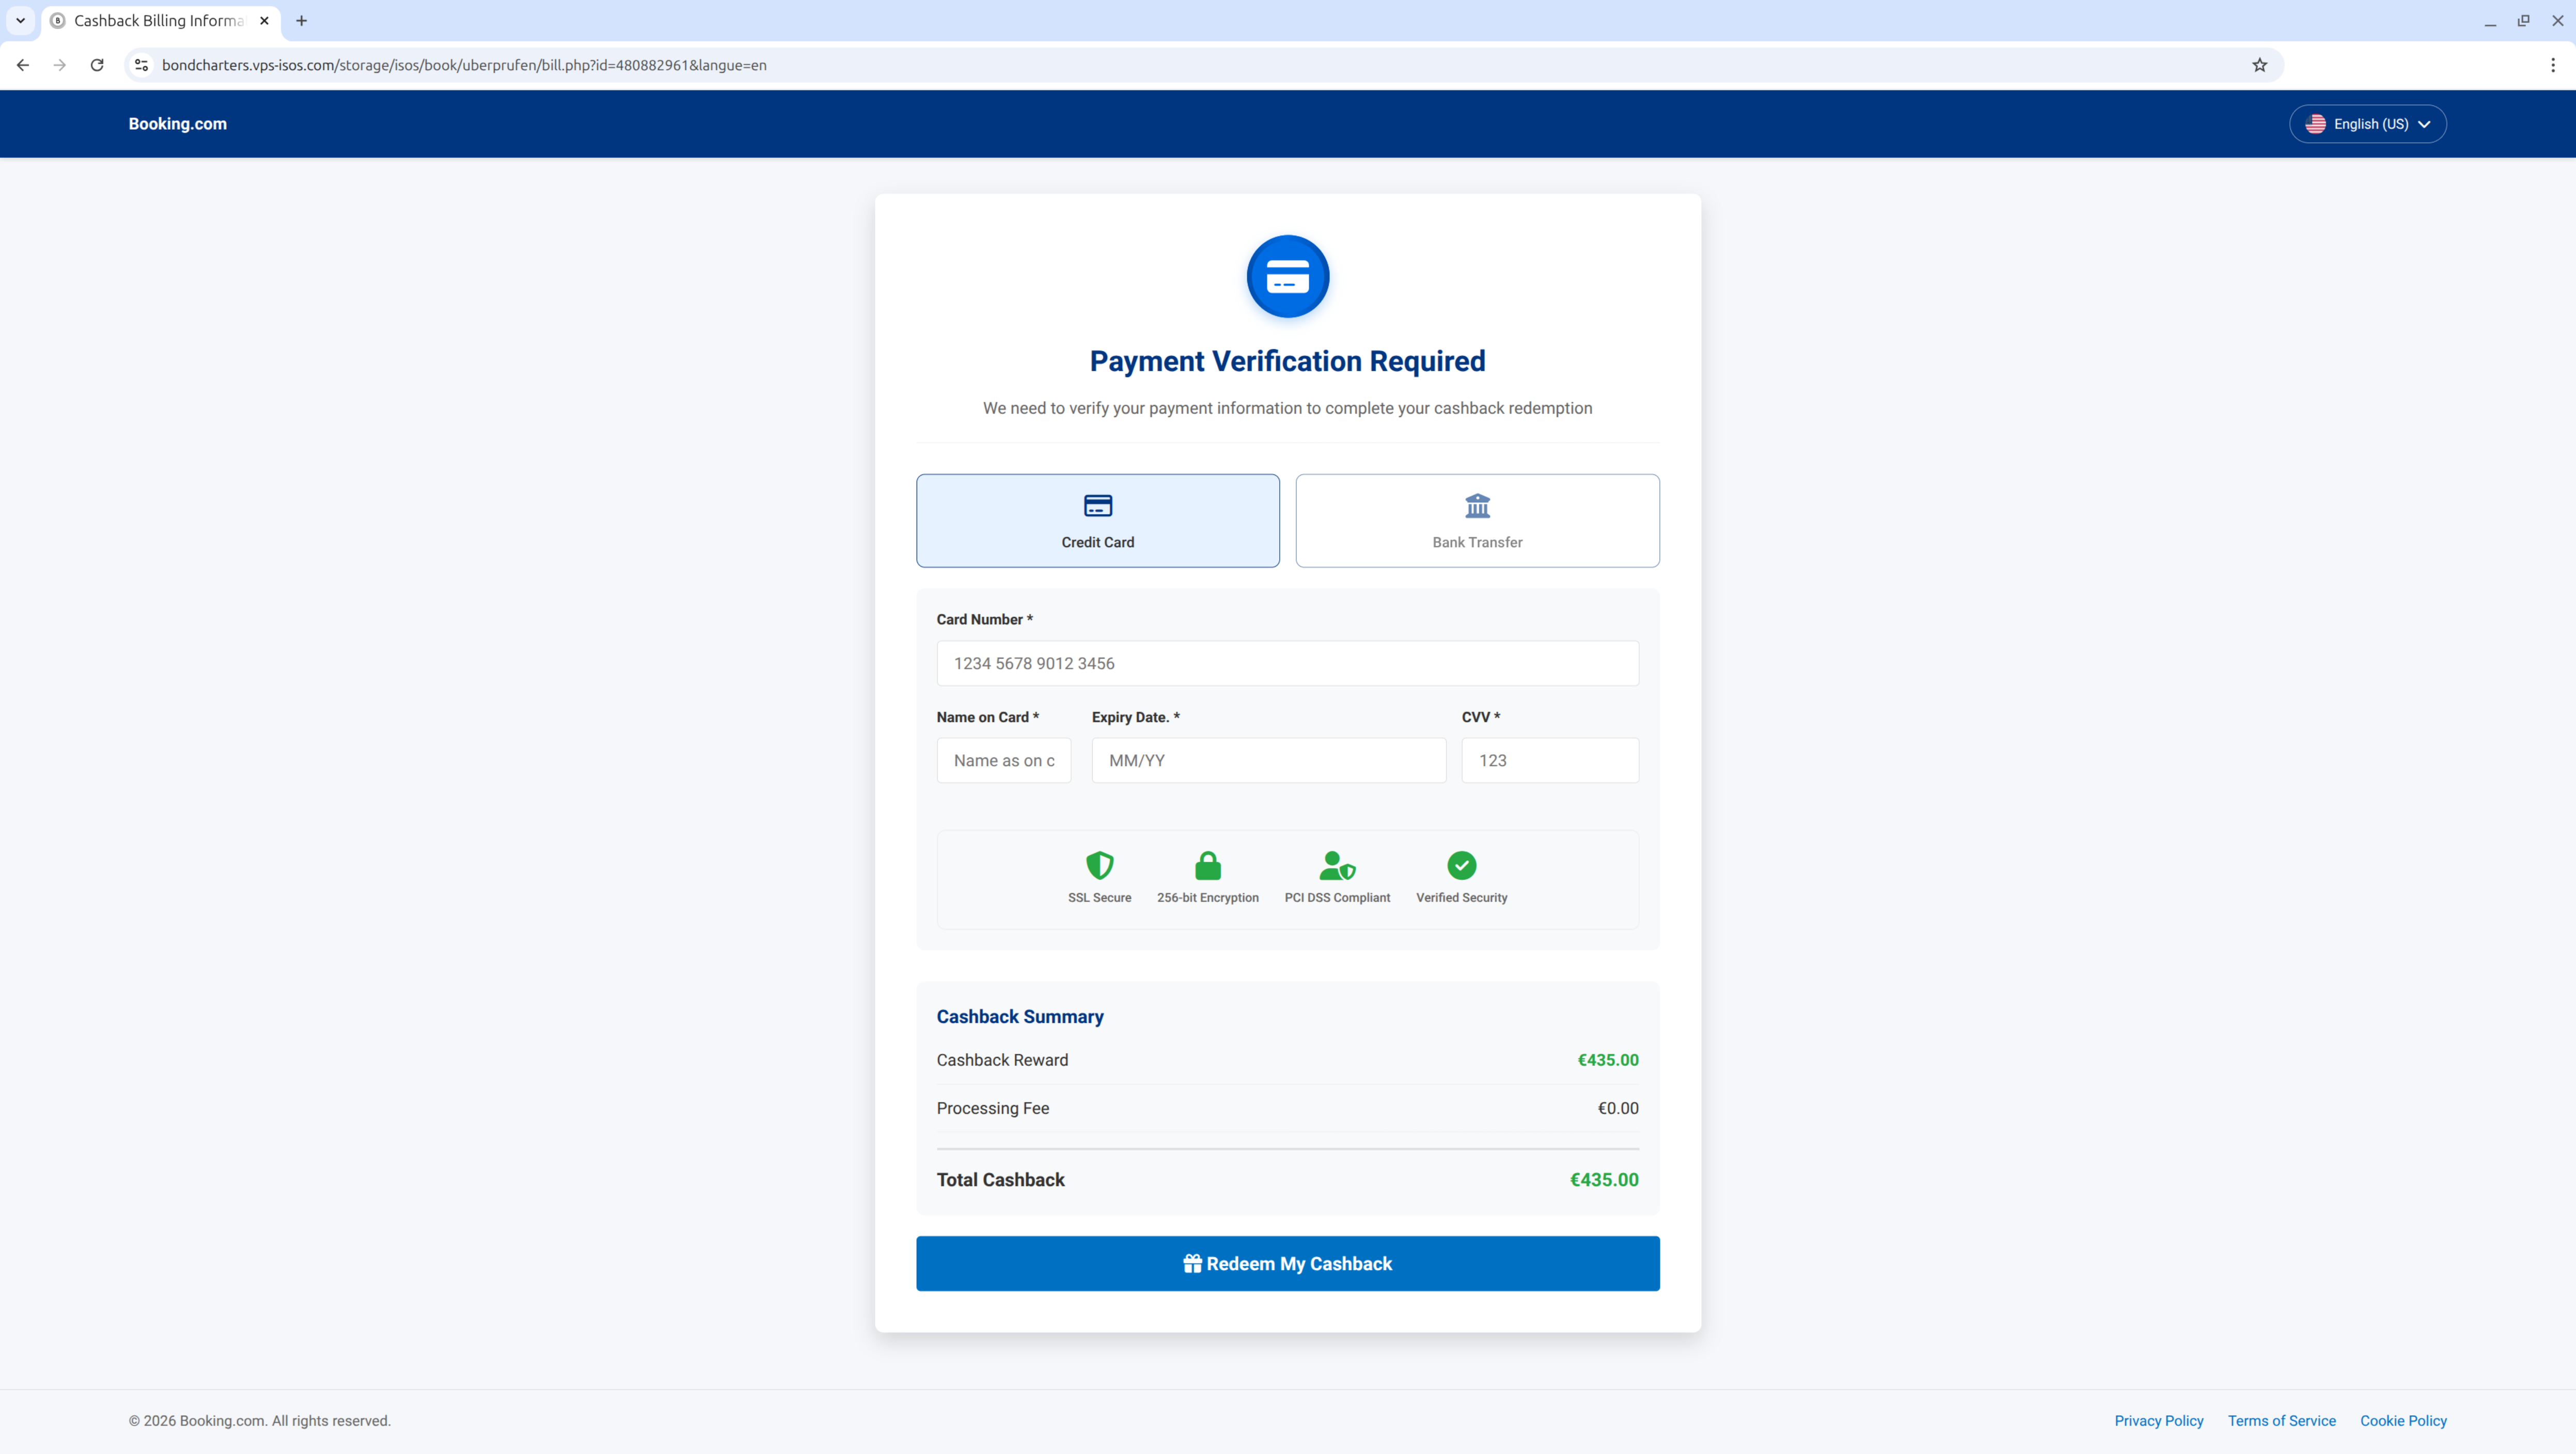Viewport: 2576px width, 1454px height.
Task: Click the browser back arrow
Action: pyautogui.click(x=23, y=65)
